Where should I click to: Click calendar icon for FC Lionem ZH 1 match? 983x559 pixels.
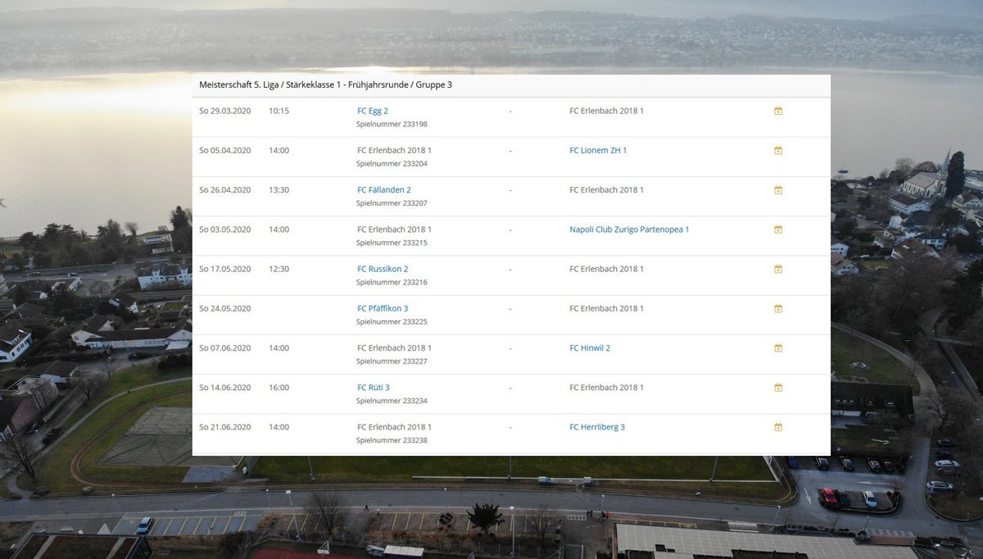click(x=778, y=150)
